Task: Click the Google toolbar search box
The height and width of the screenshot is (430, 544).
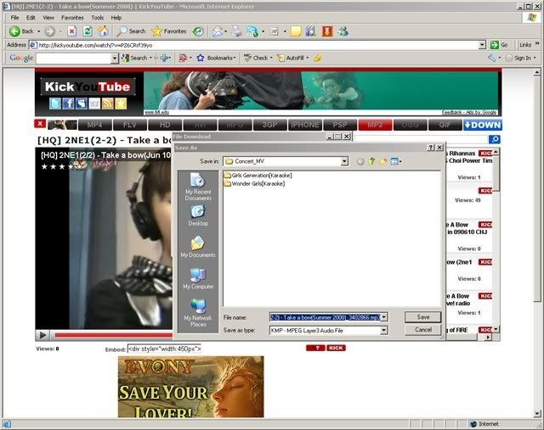Action: click(x=73, y=59)
